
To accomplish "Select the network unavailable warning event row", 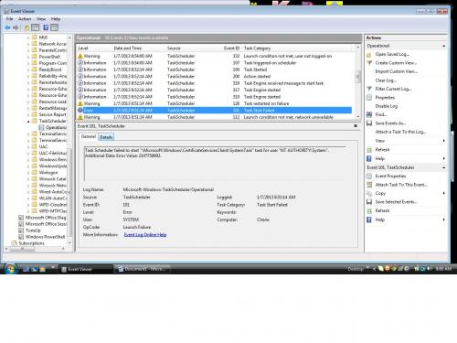I will point(215,117).
